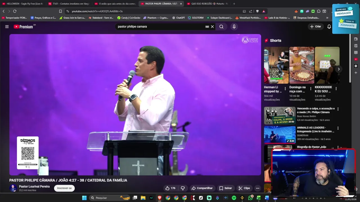The image size is (360, 202).
Task: Create a clip with Clipe button
Action: (x=244, y=188)
